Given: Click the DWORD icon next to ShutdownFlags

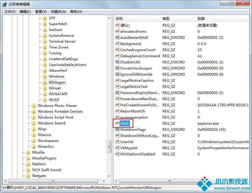Looking at the screenshot, I should (117, 129).
